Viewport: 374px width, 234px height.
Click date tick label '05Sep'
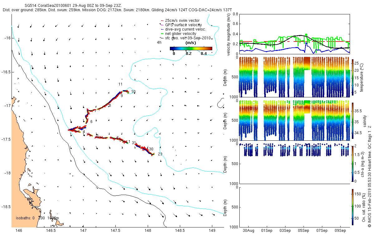tap(304, 231)
